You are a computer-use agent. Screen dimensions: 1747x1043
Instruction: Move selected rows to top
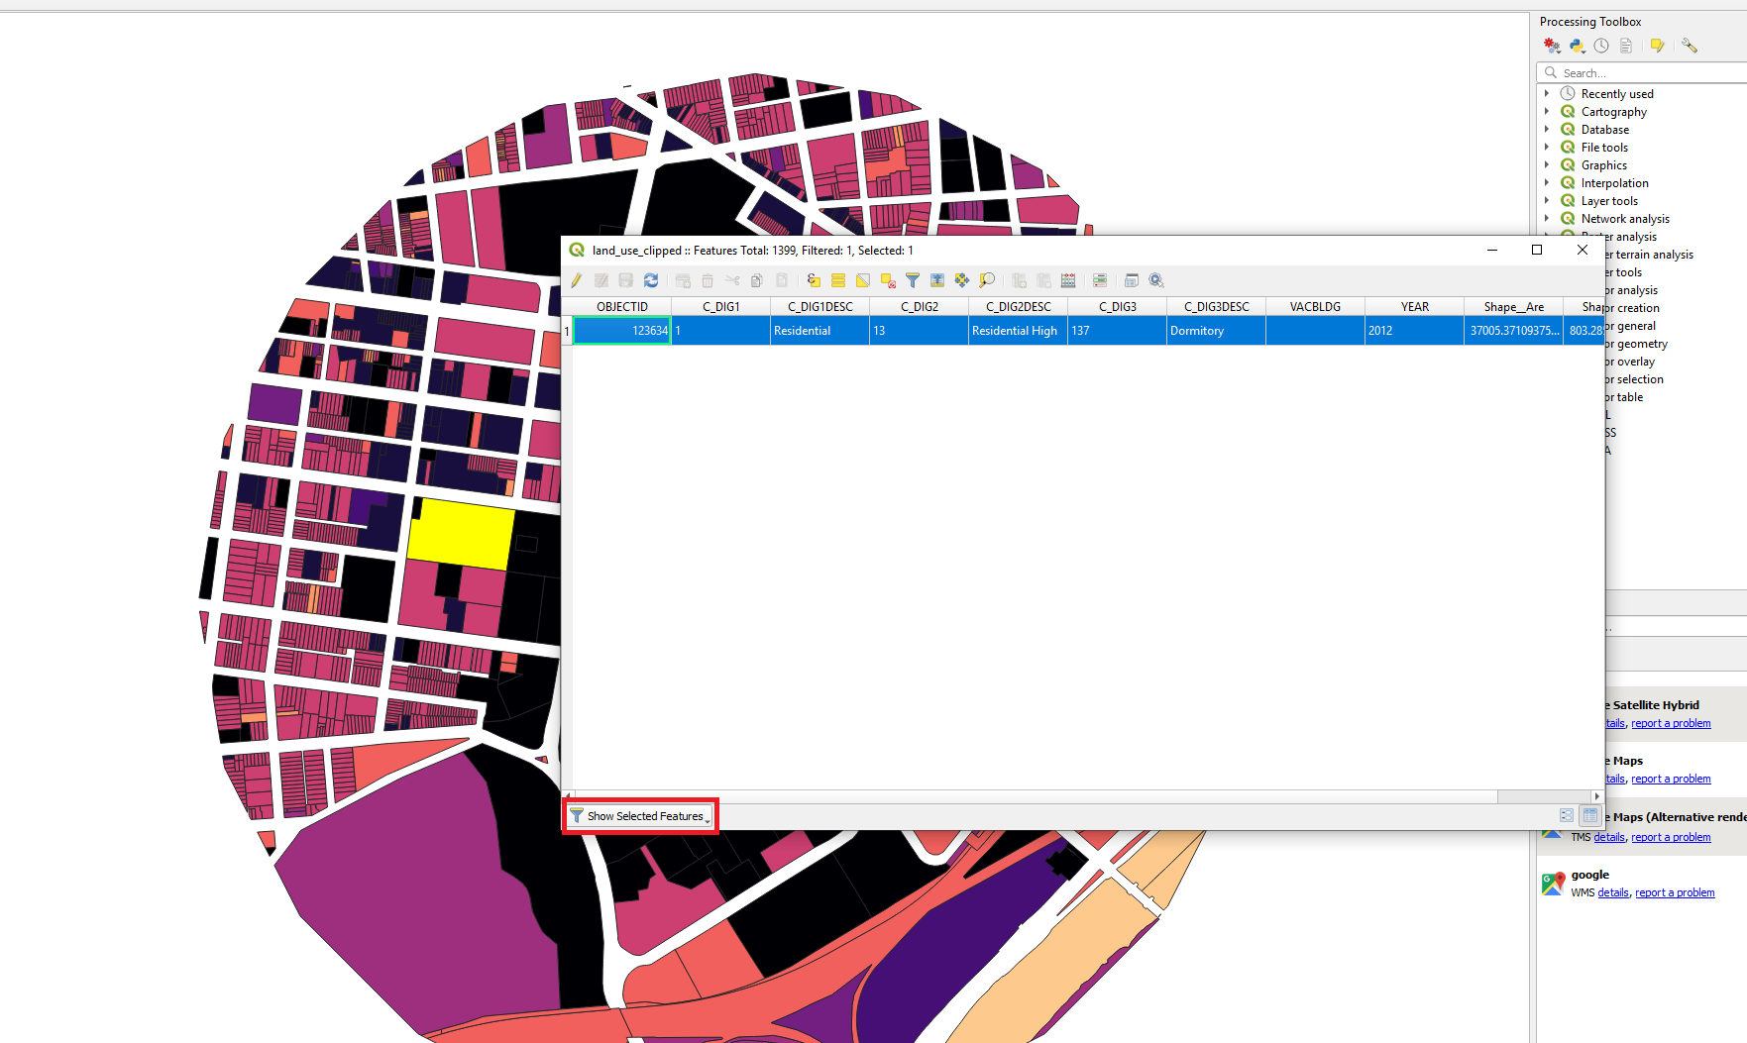[x=937, y=280]
